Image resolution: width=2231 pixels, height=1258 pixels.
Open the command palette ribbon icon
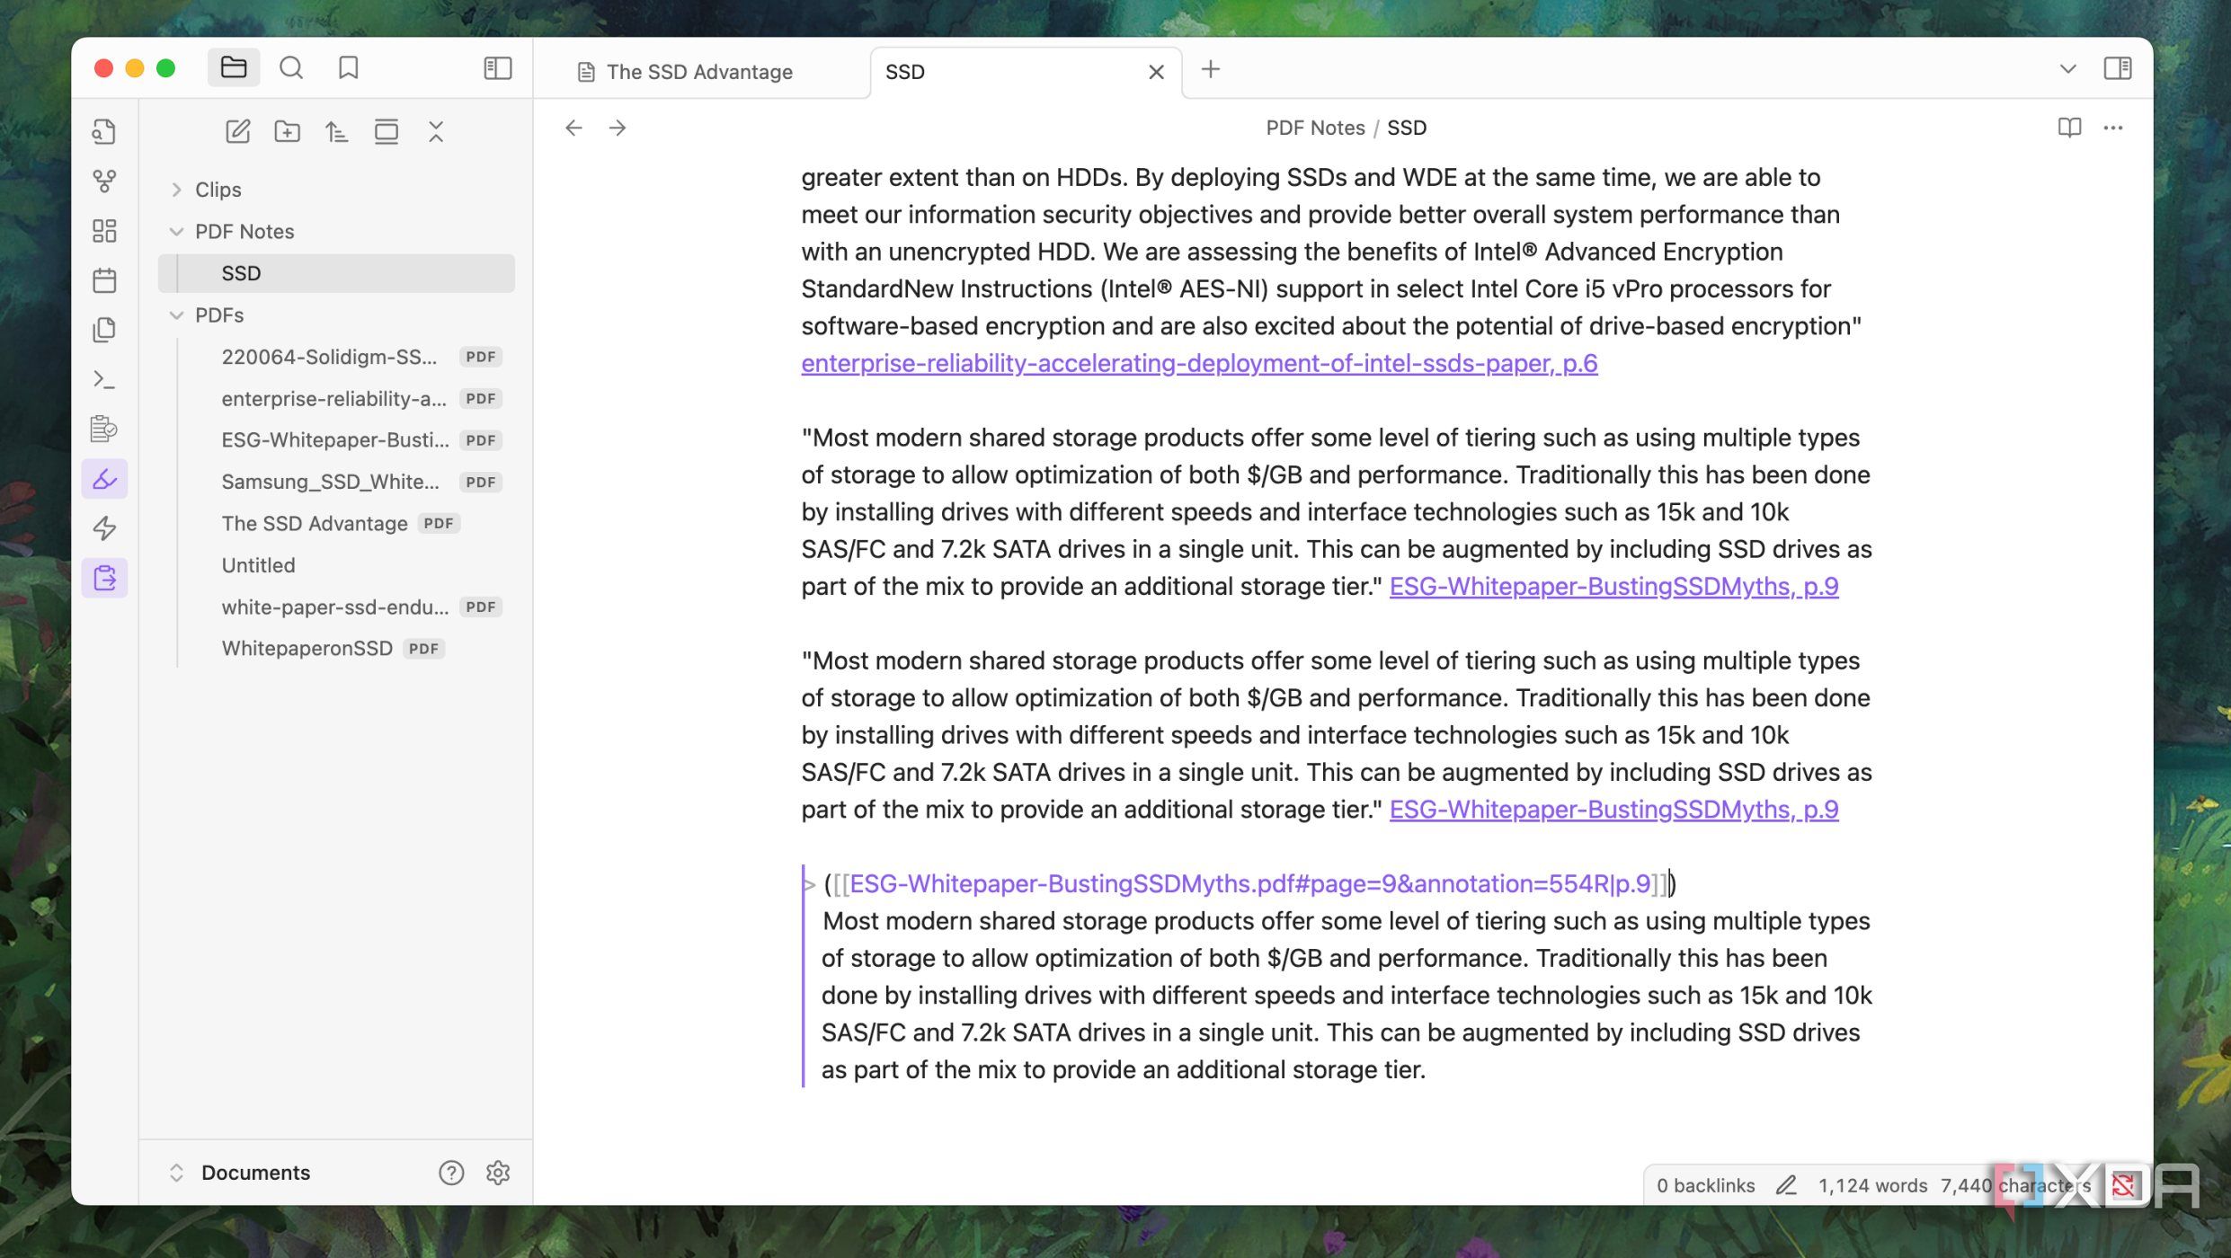coord(104,379)
